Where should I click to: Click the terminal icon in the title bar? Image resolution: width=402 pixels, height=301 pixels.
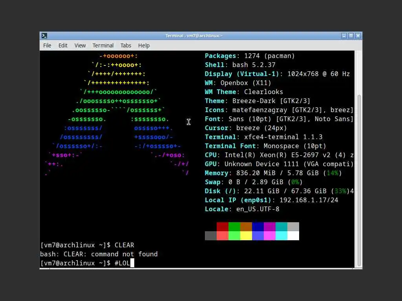click(44, 36)
